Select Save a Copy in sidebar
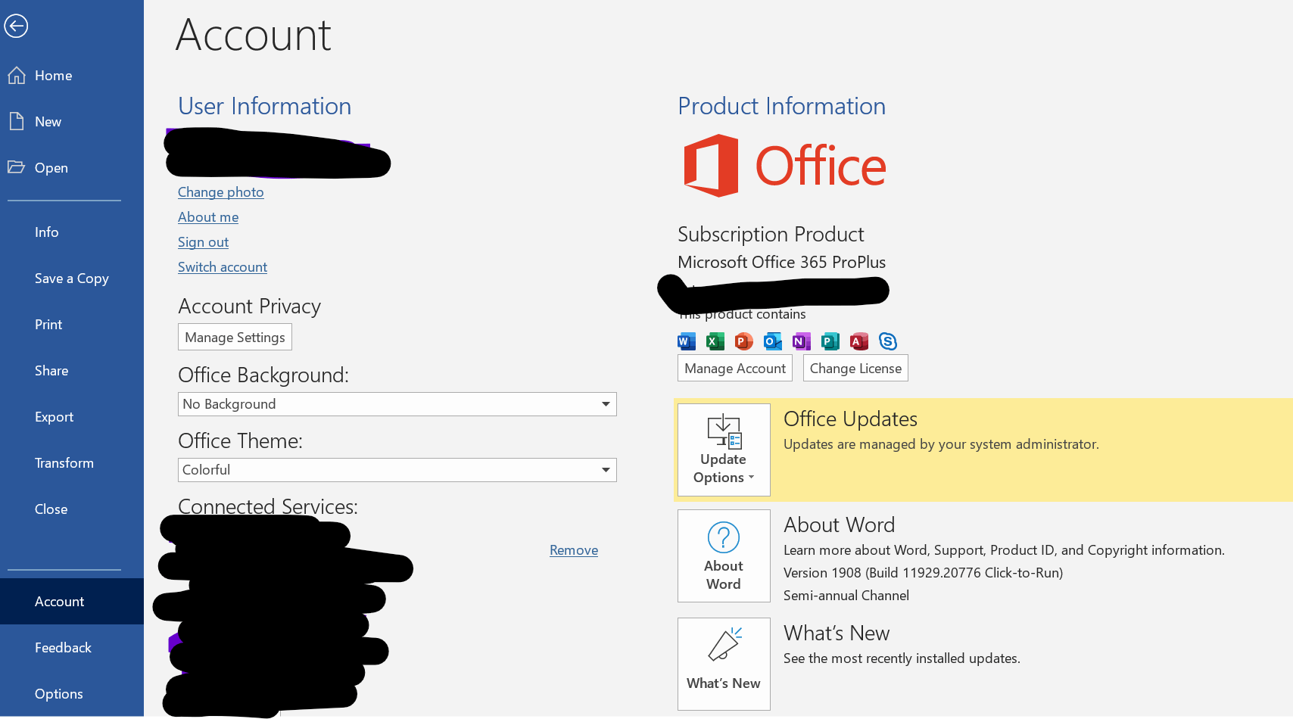 point(72,279)
